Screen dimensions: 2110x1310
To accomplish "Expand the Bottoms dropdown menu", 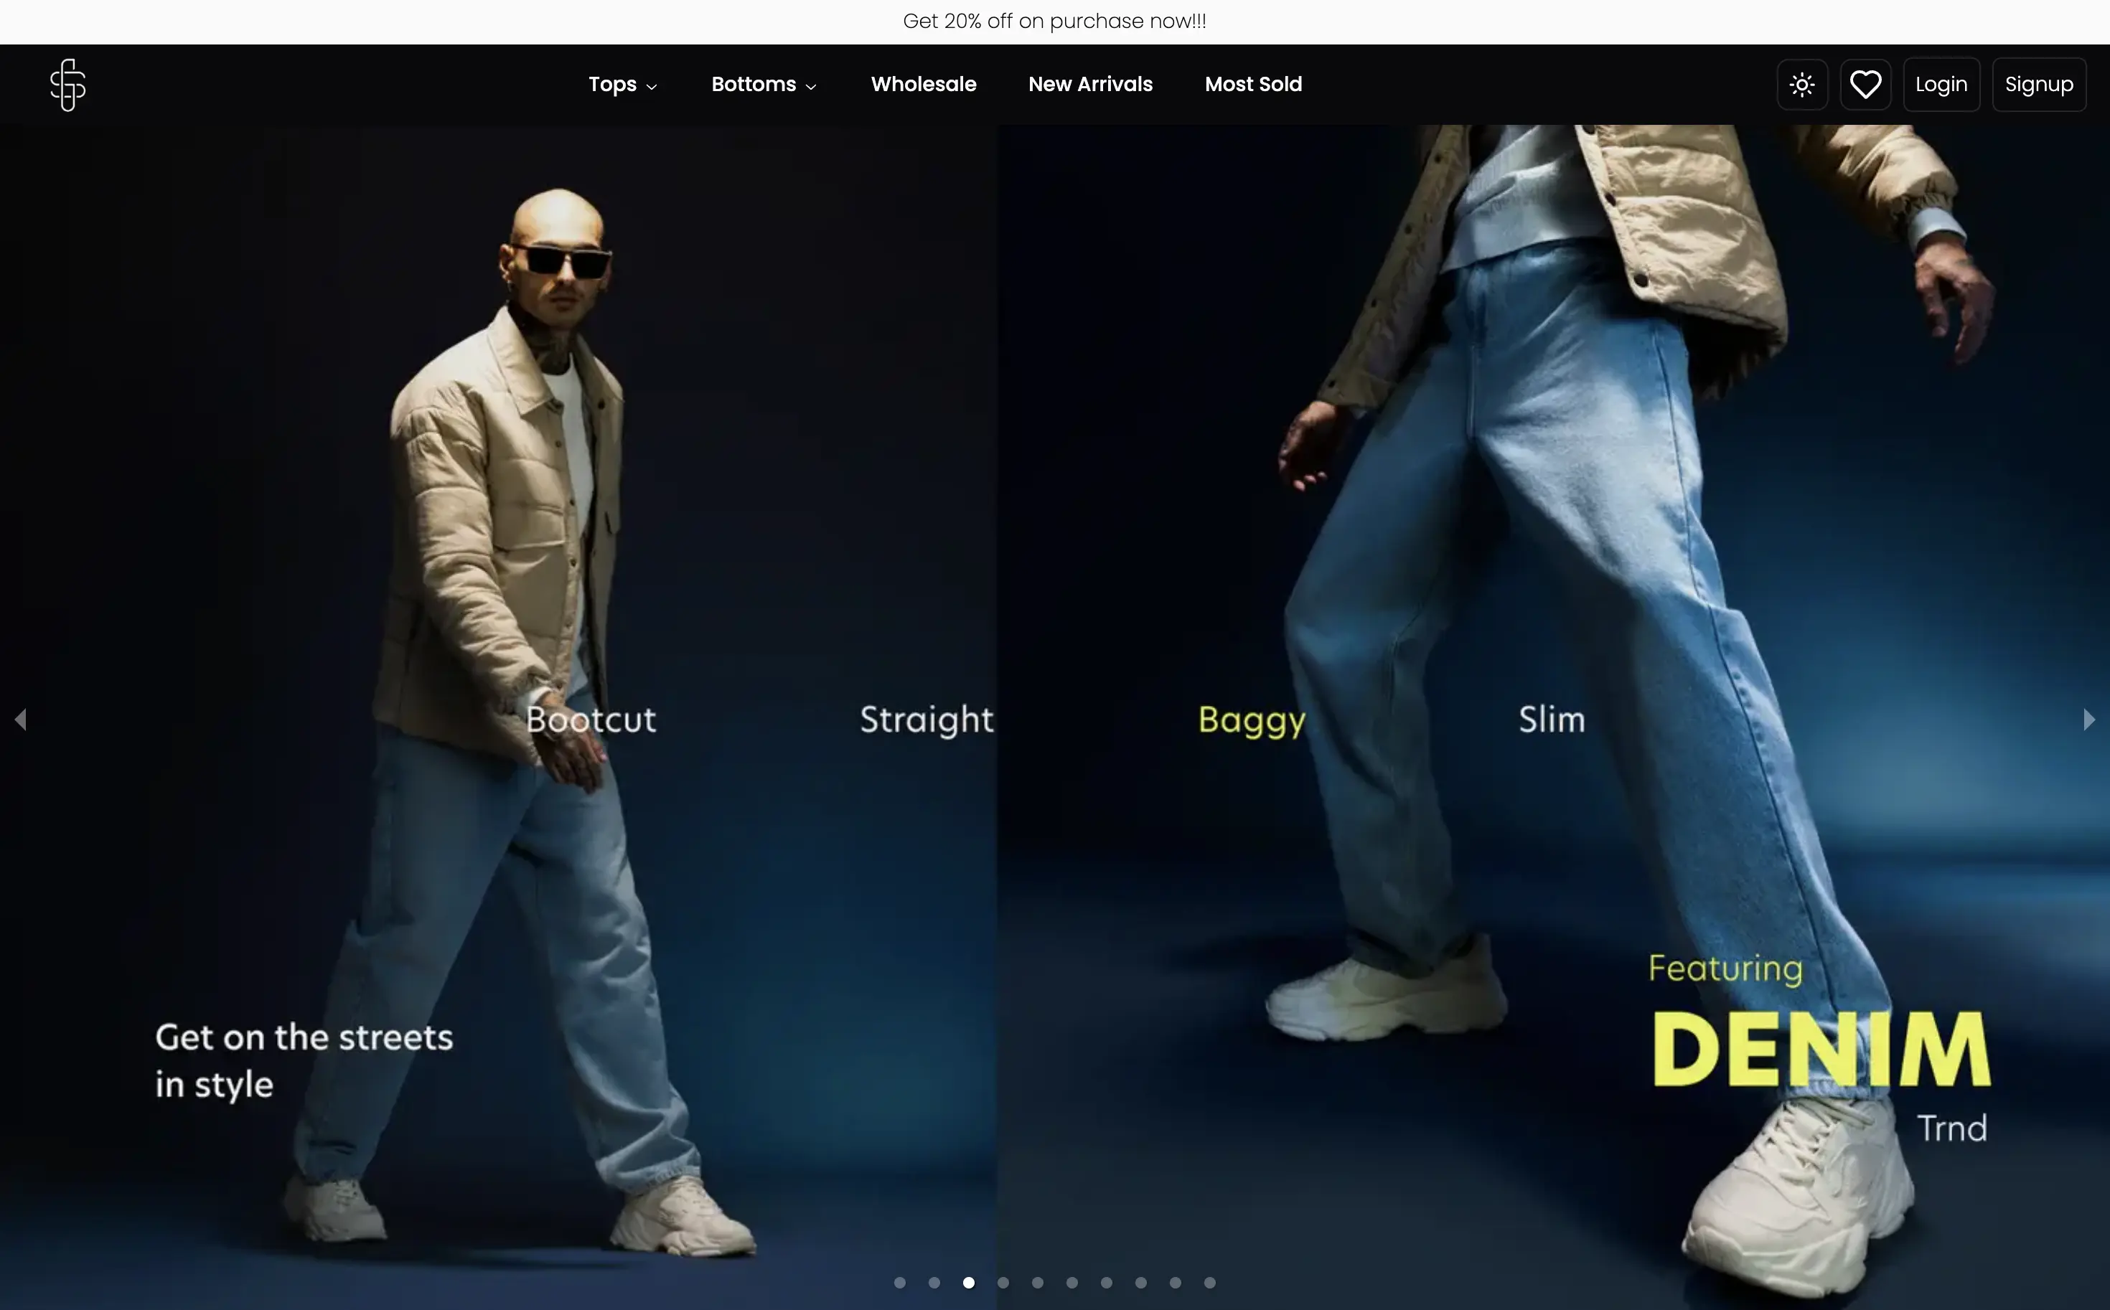I will point(754,85).
